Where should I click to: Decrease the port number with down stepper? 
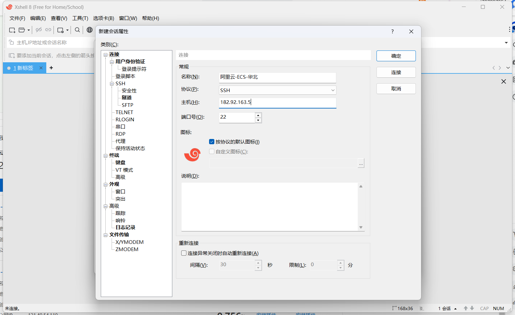(x=258, y=120)
